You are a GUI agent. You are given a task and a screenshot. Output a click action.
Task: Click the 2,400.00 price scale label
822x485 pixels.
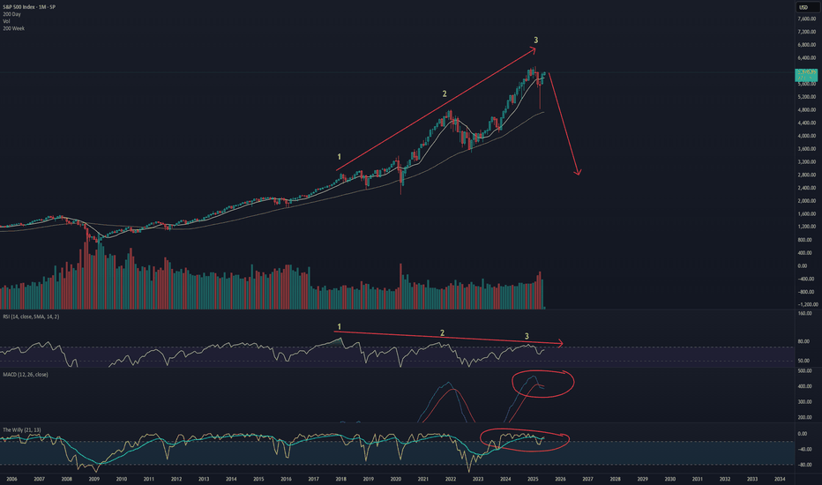click(807, 188)
